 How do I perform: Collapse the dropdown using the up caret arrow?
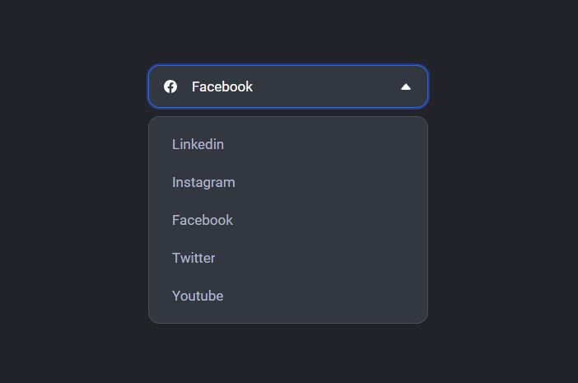pos(405,87)
